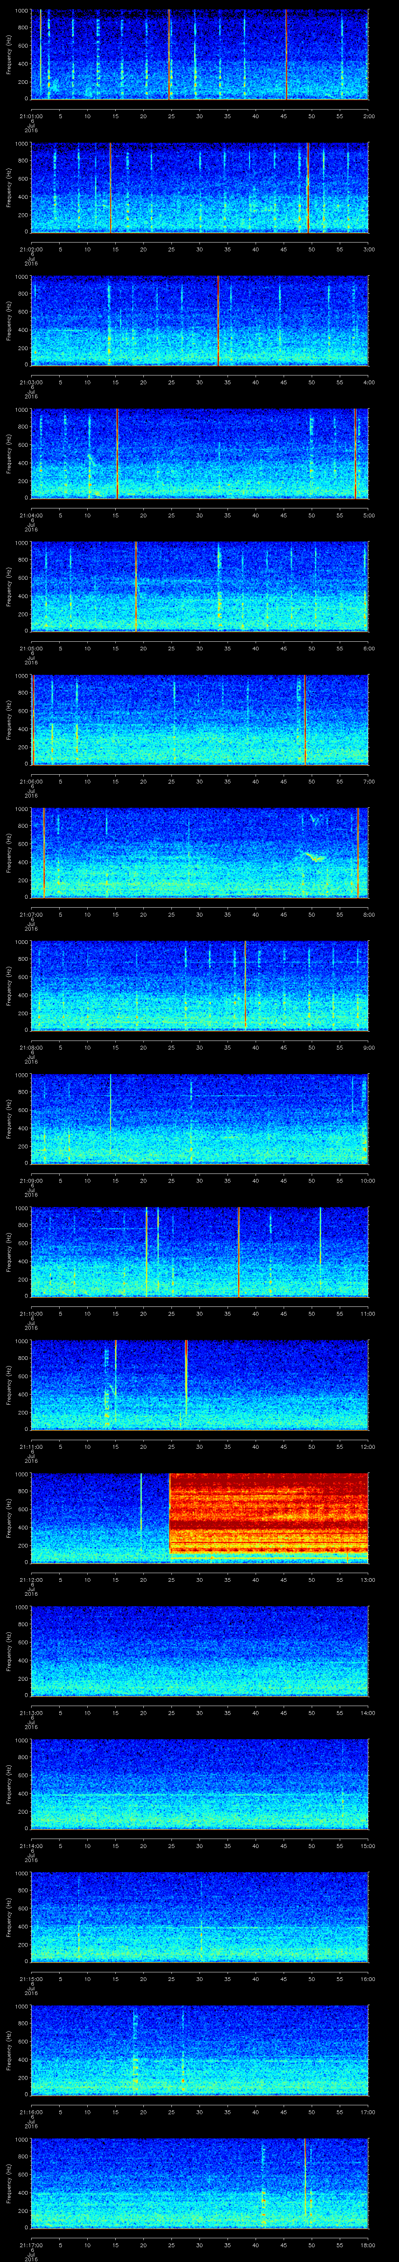Viewport: 399px width, 2262px height.
Task: Click the '9:00' end time label
Action: click(368, 1048)
